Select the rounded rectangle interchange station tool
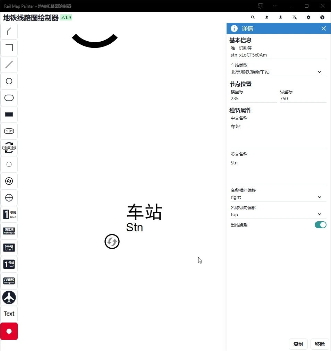This screenshot has height=351, width=331. click(9, 98)
